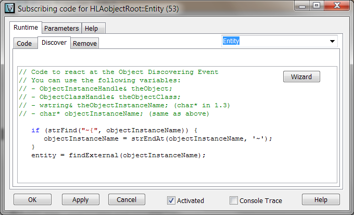
Task: Launch the Wizard button
Action: (301, 77)
